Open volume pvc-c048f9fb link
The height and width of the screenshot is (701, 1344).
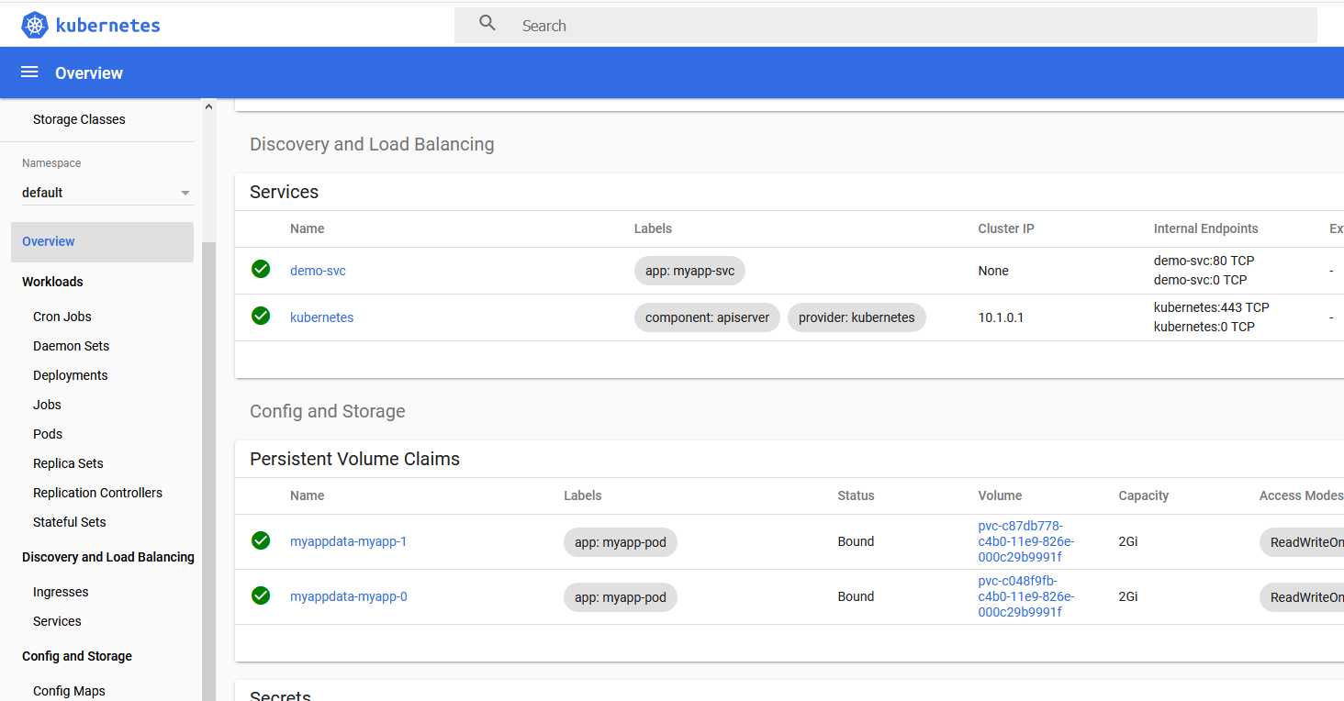[1025, 596]
